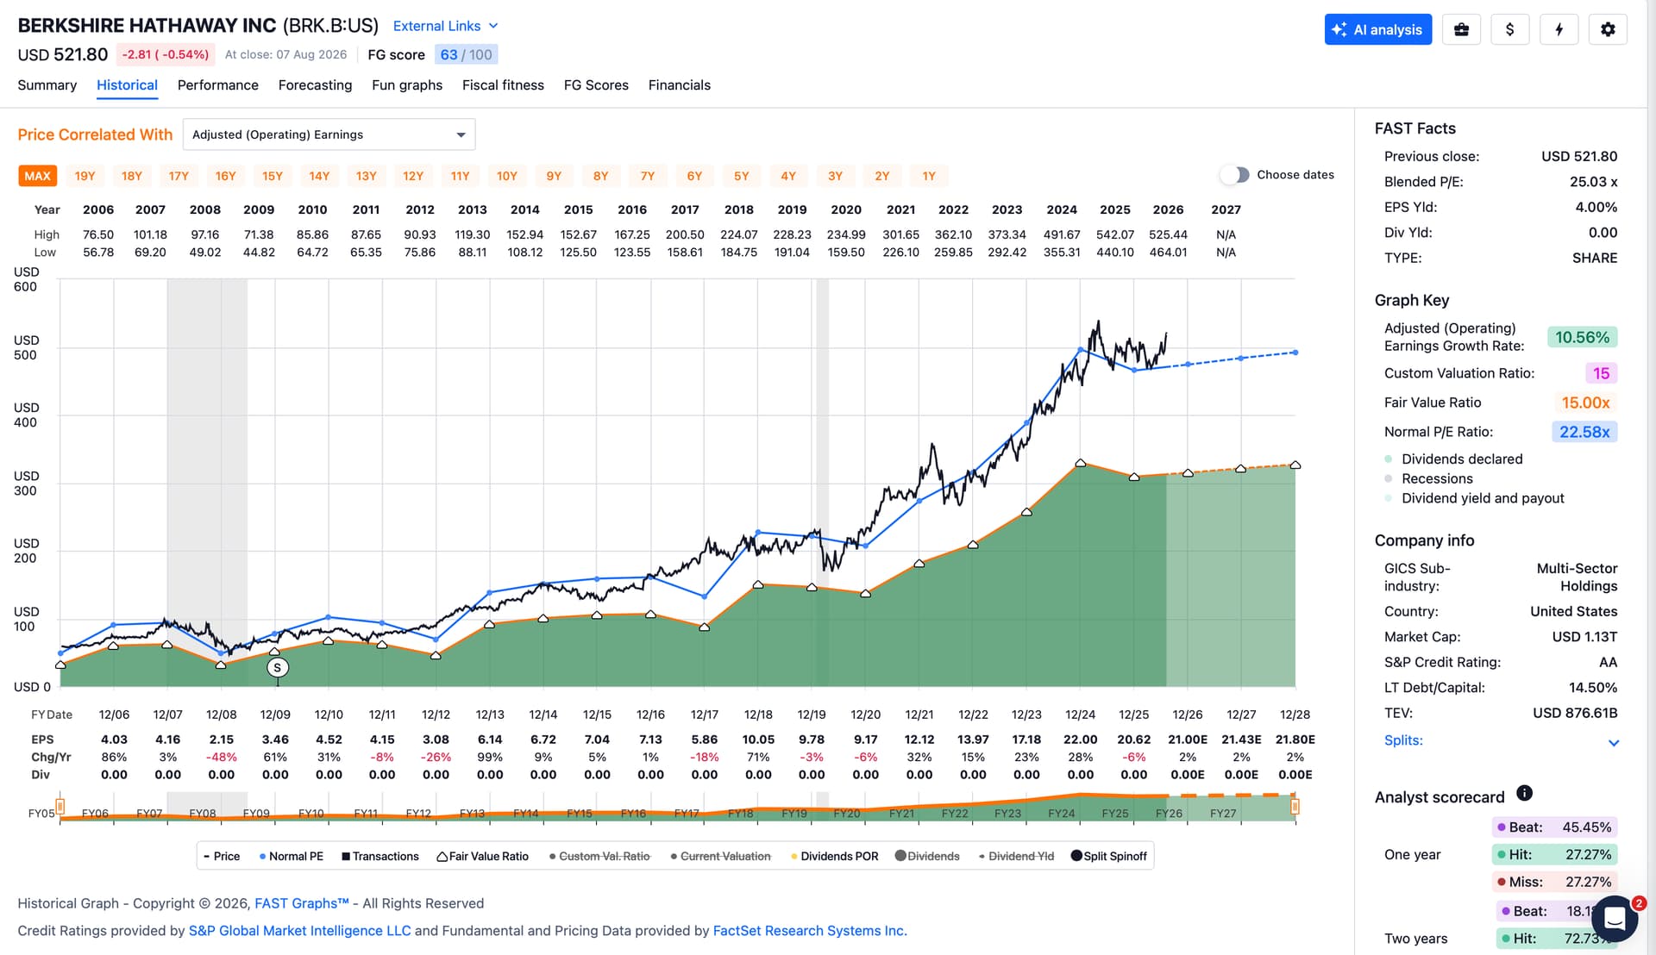Screen dimensions: 1656x955
Task: Click the 2024 High value 491.67
Action: (1062, 234)
